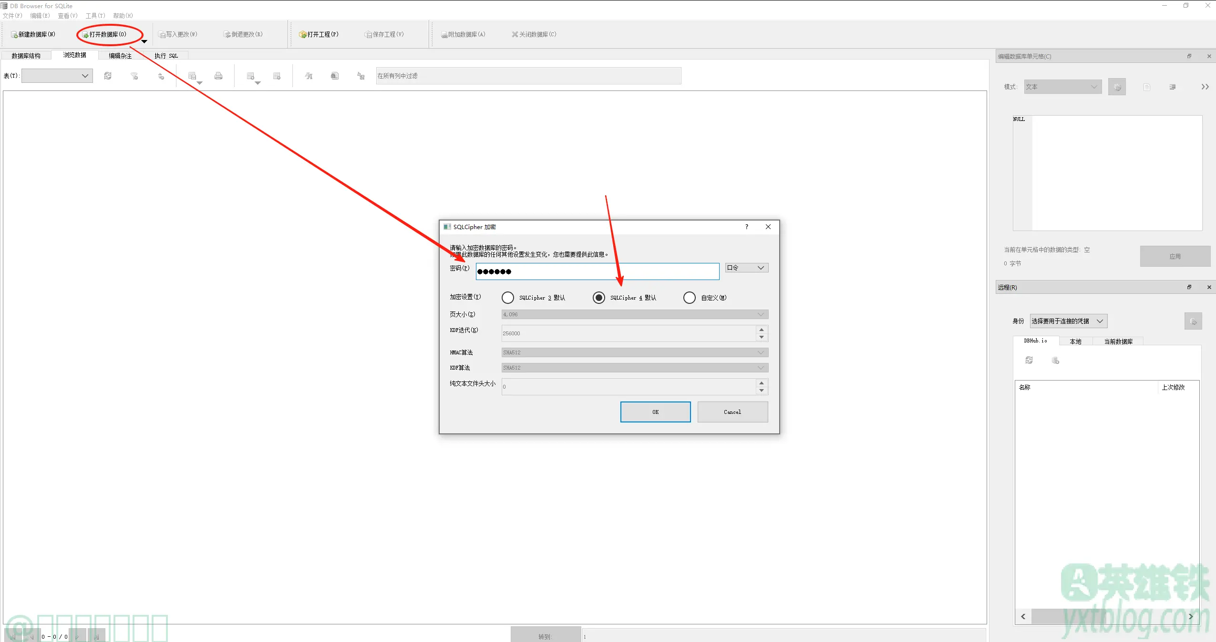This screenshot has height=642, width=1216.
Task: Click the clear sorting icon
Action: coord(161,76)
